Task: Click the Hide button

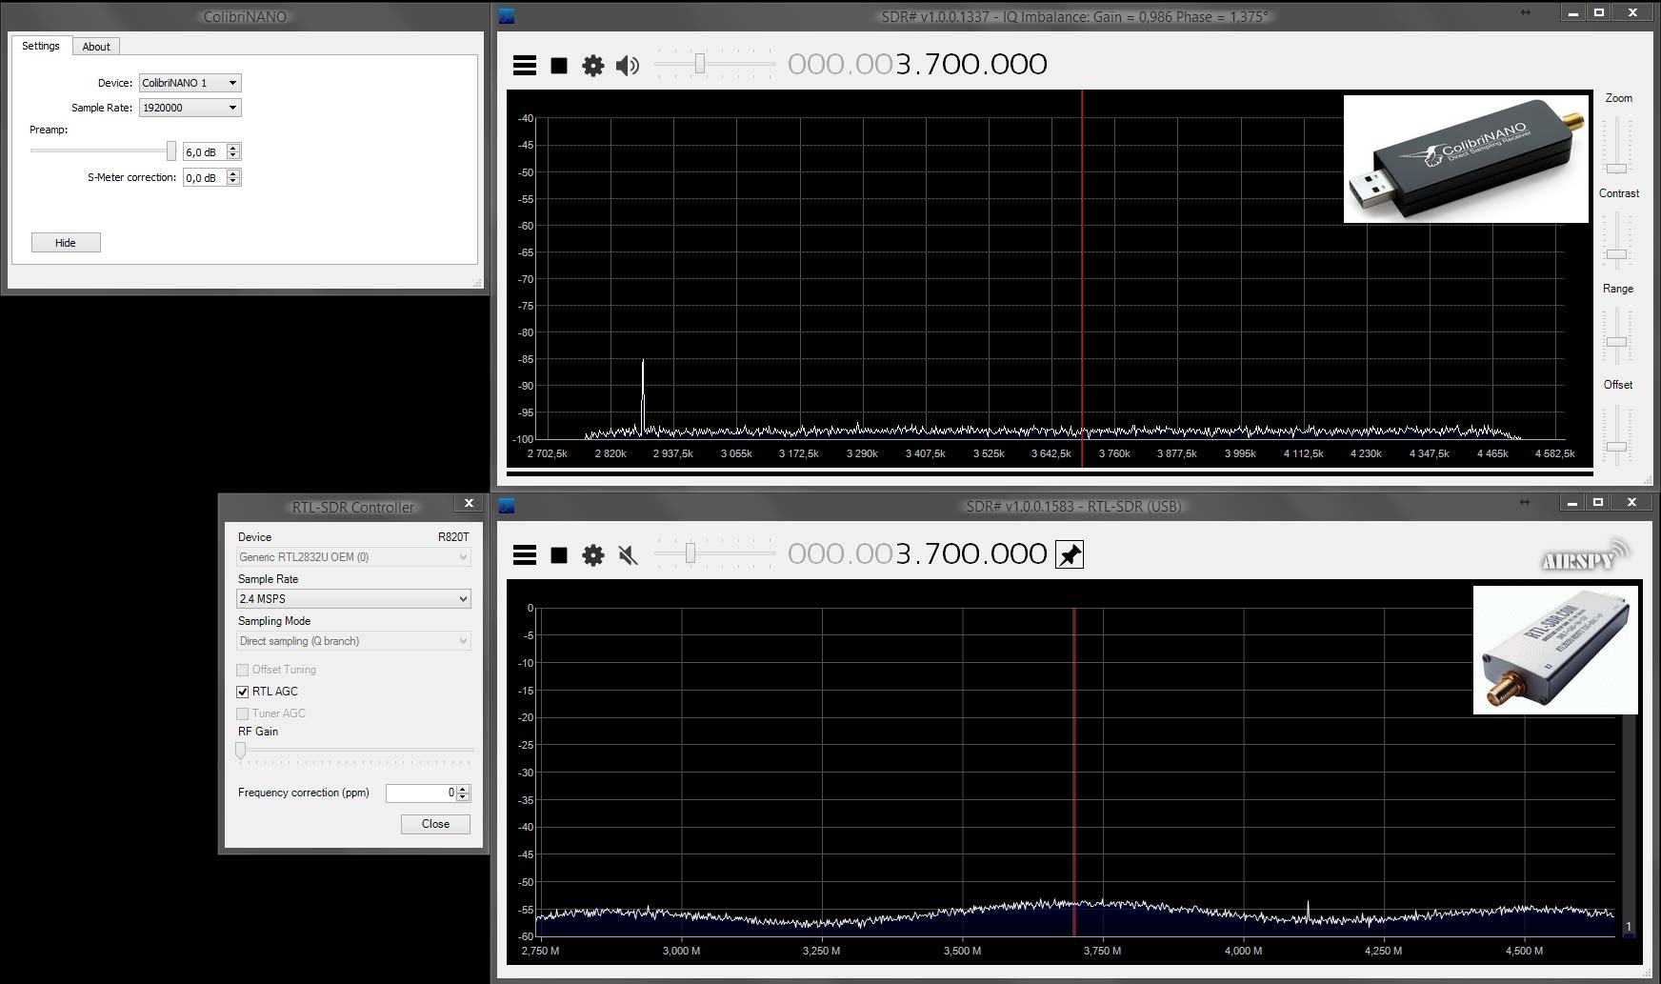Action: (x=66, y=243)
